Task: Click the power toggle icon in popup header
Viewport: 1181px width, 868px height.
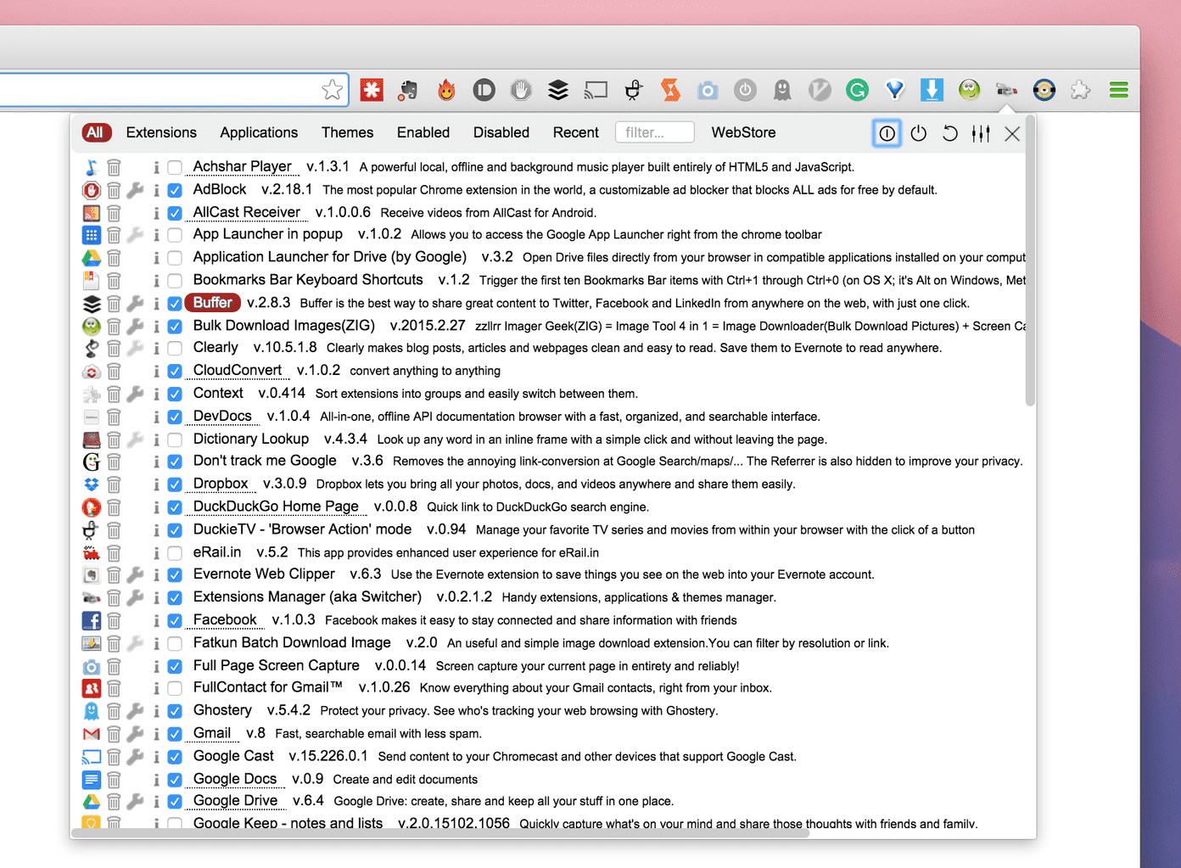Action: coord(918,133)
